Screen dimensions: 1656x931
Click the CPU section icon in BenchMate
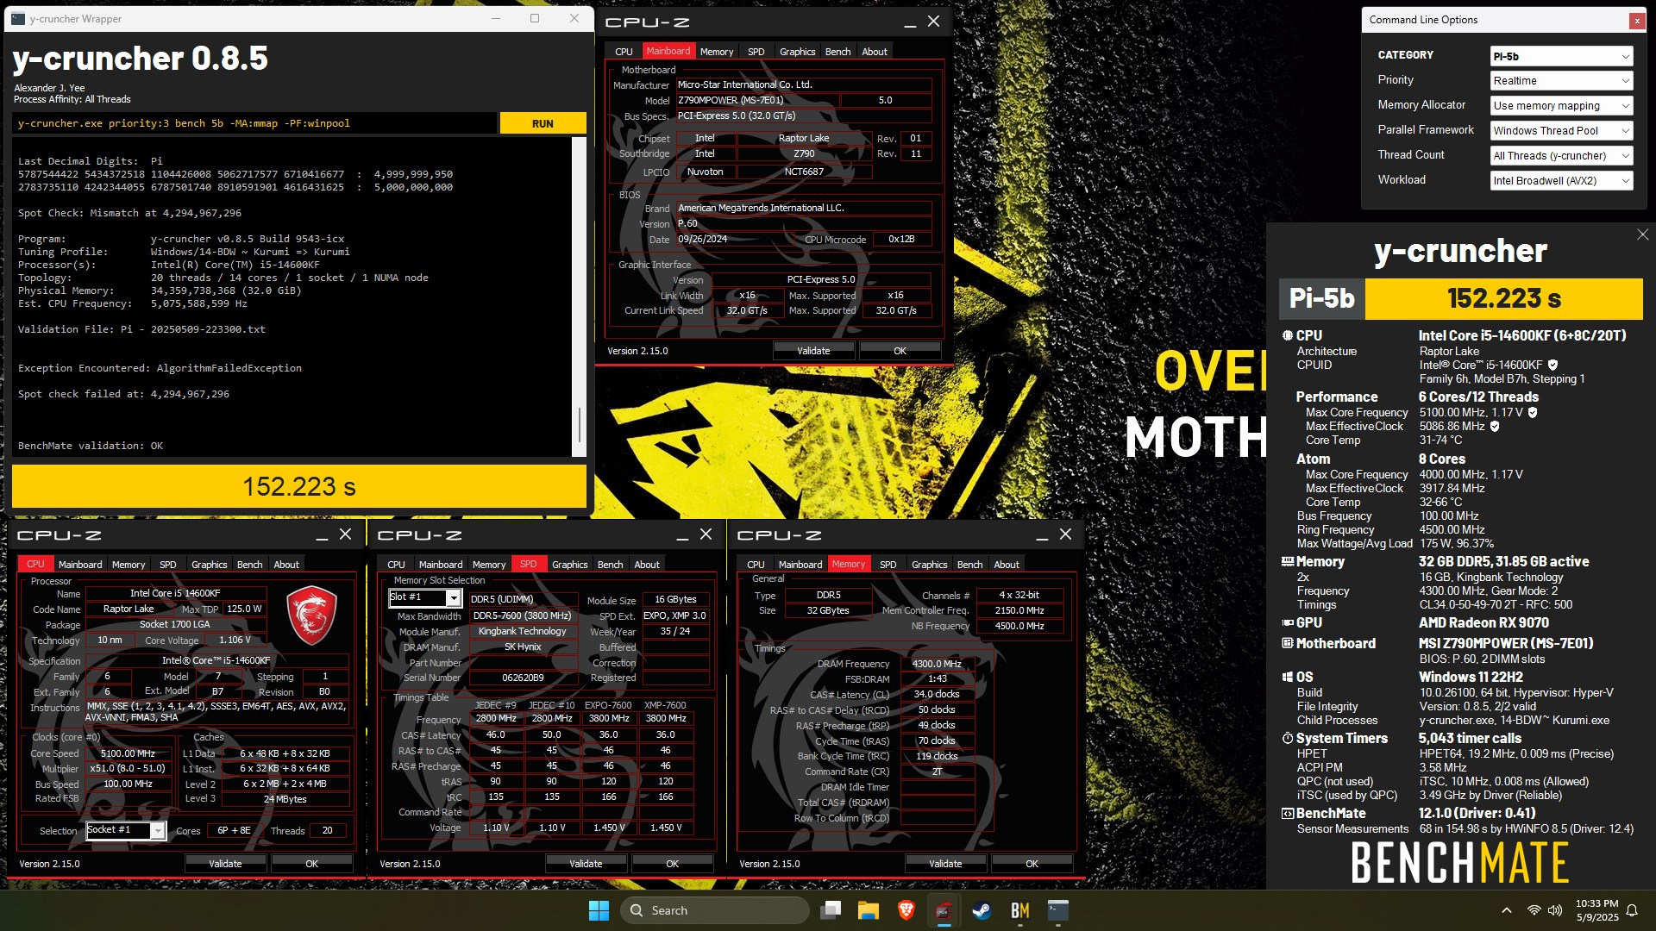point(1287,336)
